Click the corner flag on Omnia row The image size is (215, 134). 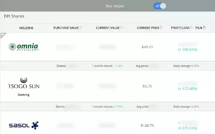3,35
